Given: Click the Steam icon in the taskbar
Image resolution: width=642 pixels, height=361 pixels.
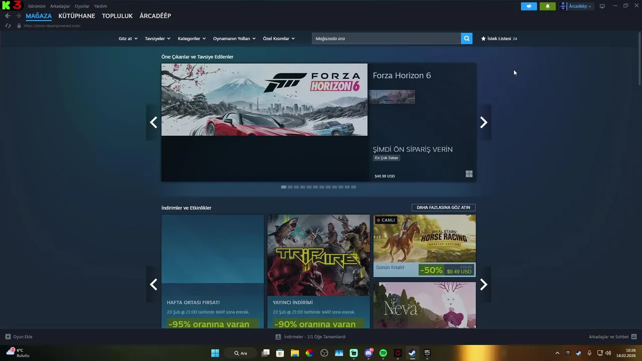Looking at the screenshot, I should click(x=412, y=353).
